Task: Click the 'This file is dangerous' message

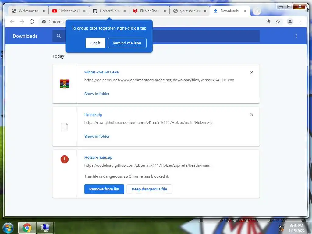Action: pos(127,176)
